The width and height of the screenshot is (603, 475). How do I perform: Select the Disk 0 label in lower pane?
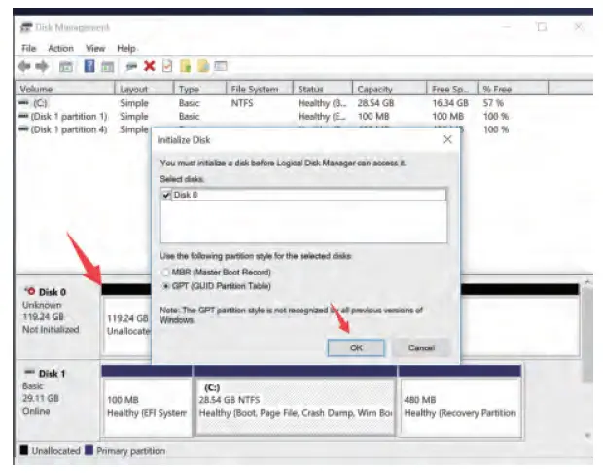click(53, 292)
